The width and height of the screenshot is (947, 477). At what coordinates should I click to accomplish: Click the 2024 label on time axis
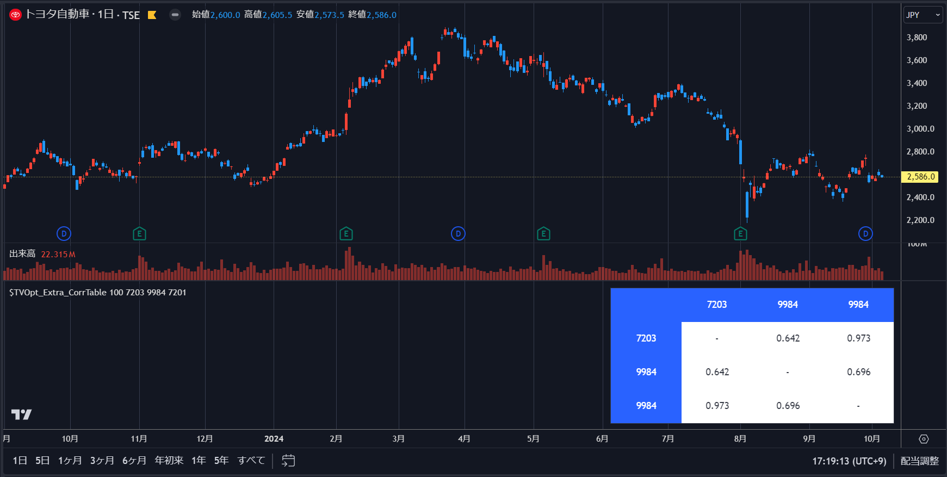(274, 439)
